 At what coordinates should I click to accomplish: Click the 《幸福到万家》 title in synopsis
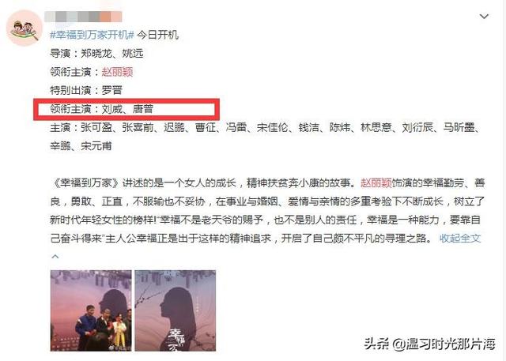(x=86, y=182)
